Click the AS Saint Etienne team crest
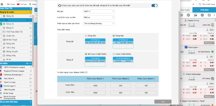The image size is (216, 106). [x=212, y=52]
